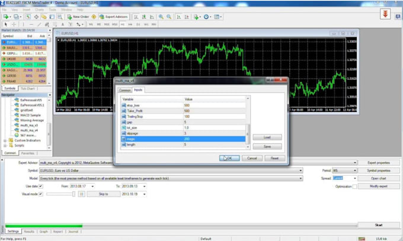The image size is (403, 241).
Task: Toggle the Strategy Tester toolbar icon
Action: coord(60,17)
